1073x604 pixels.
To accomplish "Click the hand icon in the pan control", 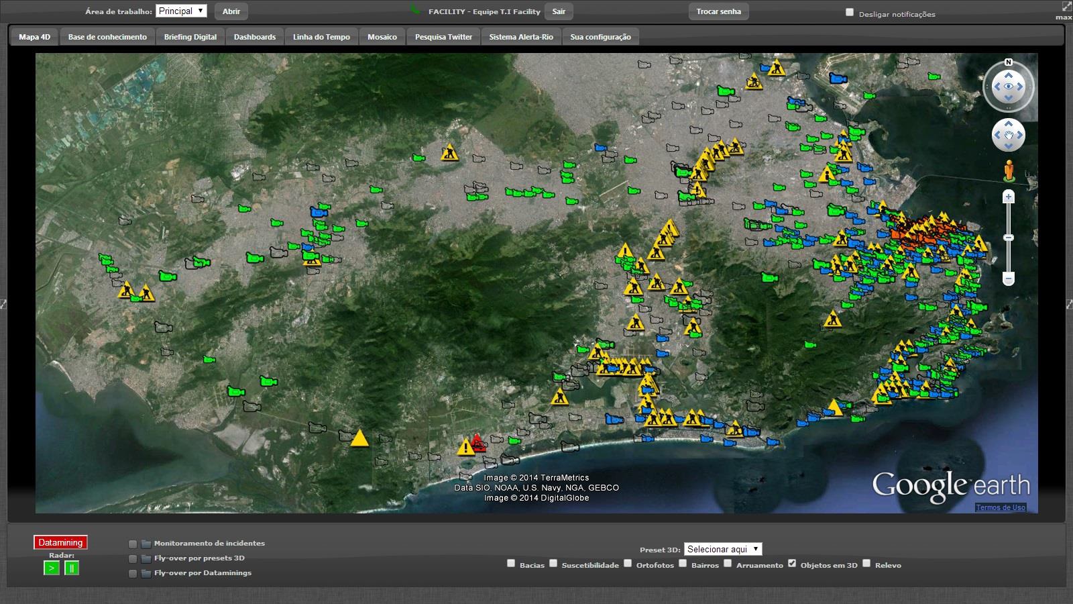I will coord(1009,135).
